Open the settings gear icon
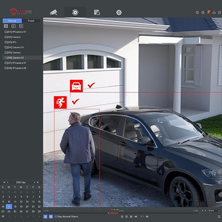Image resolution: width=222 pixels, height=222 pixels. (119, 12)
